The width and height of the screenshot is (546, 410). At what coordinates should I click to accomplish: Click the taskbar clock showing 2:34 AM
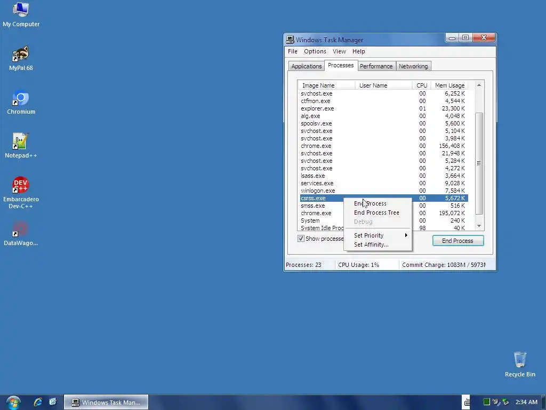point(526,402)
